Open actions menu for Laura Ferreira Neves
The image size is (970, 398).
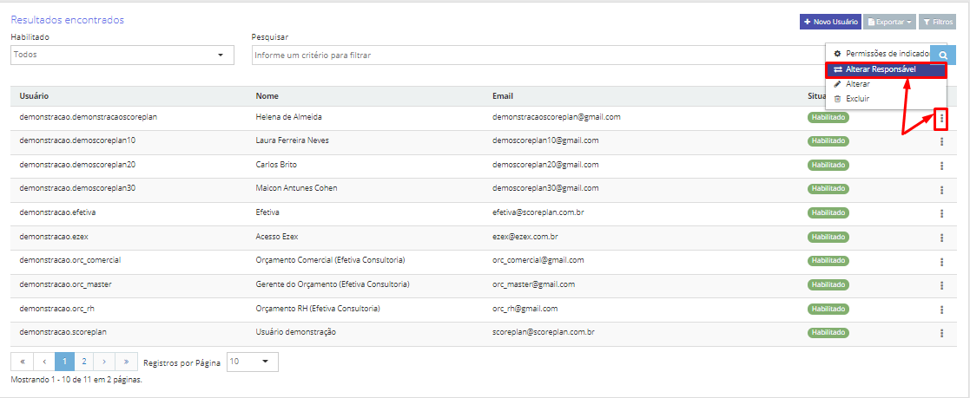click(x=941, y=141)
